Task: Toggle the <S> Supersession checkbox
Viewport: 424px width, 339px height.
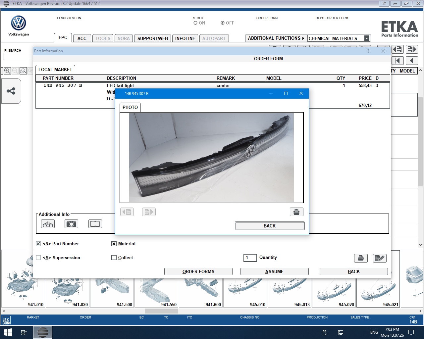Action: coord(38,258)
